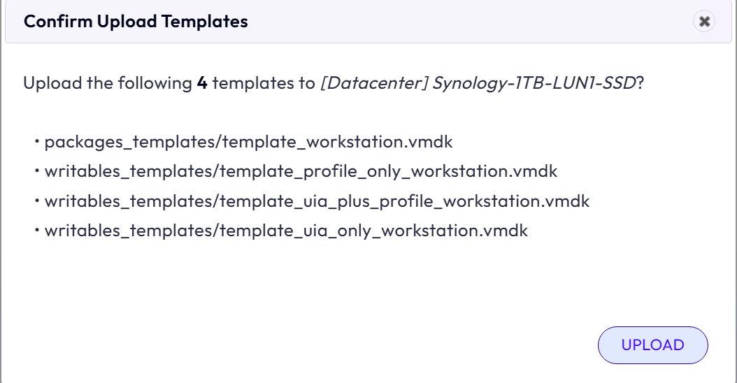Click empty area of dialog header bar
This screenshot has height=383, width=737.
470,22
